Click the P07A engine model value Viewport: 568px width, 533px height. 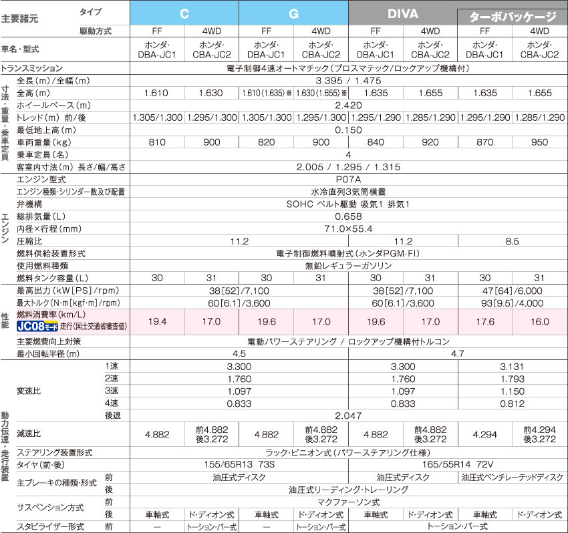348,180
